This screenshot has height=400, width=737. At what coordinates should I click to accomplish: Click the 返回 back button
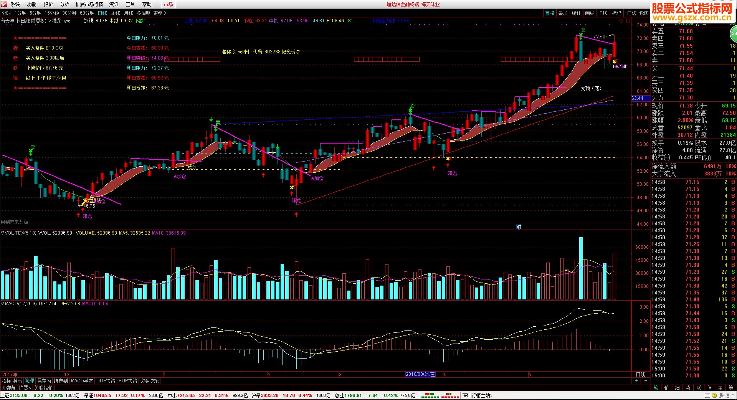644,13
